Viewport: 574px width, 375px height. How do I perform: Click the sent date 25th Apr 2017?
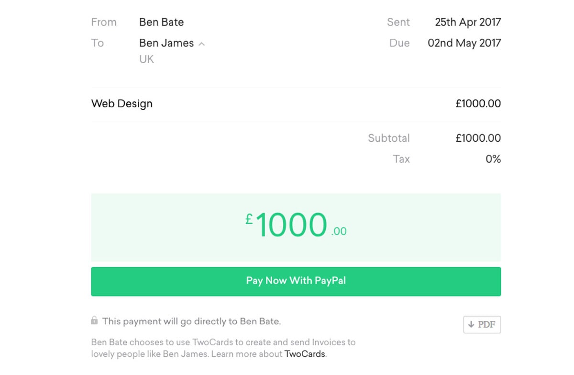point(468,22)
